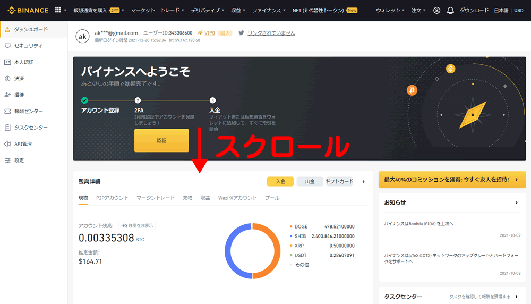
Task: Click the ギフトカード button
Action: click(x=339, y=182)
